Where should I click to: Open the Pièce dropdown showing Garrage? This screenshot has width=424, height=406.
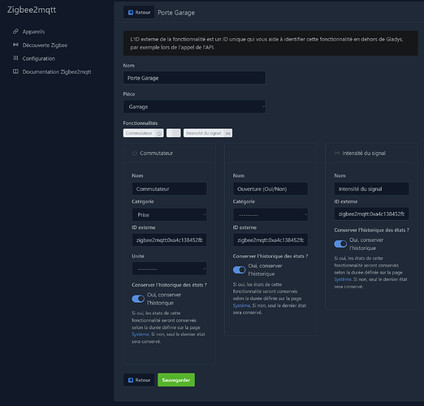[194, 106]
